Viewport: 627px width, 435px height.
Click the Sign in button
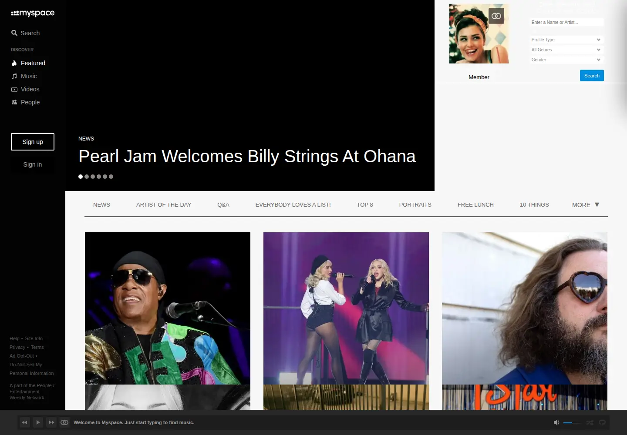pos(33,164)
